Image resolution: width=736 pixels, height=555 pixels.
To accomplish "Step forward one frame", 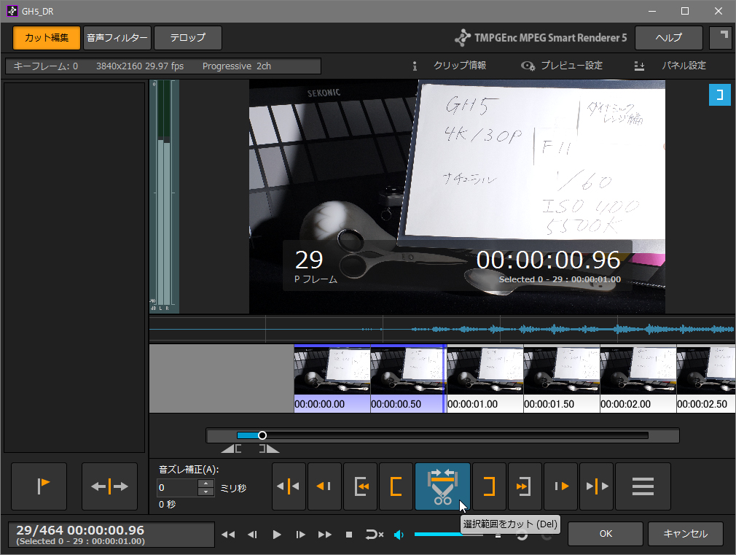I will pyautogui.click(x=300, y=535).
